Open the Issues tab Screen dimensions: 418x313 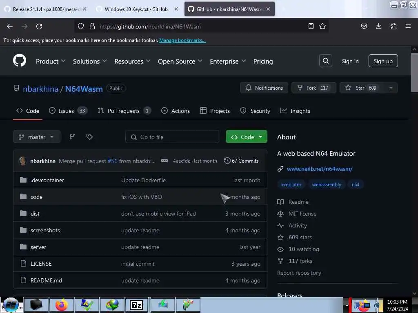68,111
